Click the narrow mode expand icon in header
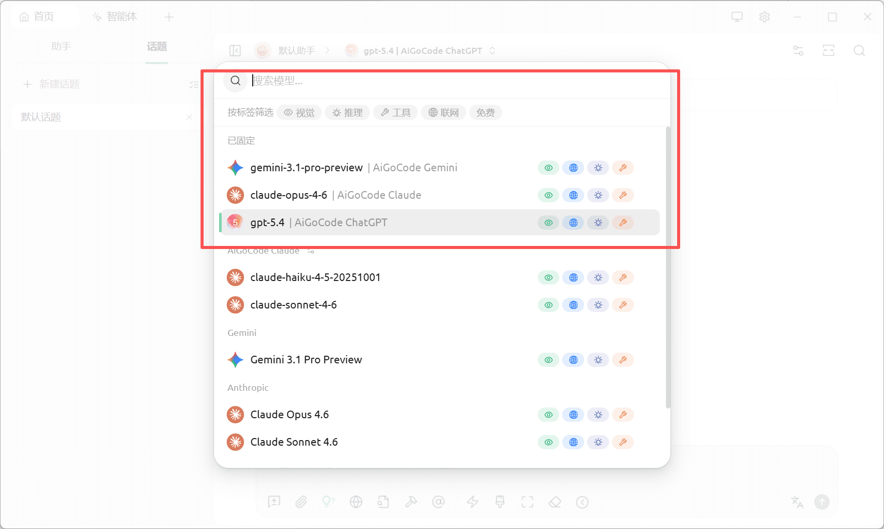 pos(829,51)
